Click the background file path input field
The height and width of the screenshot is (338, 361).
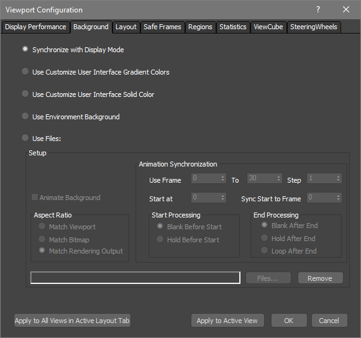click(x=135, y=278)
